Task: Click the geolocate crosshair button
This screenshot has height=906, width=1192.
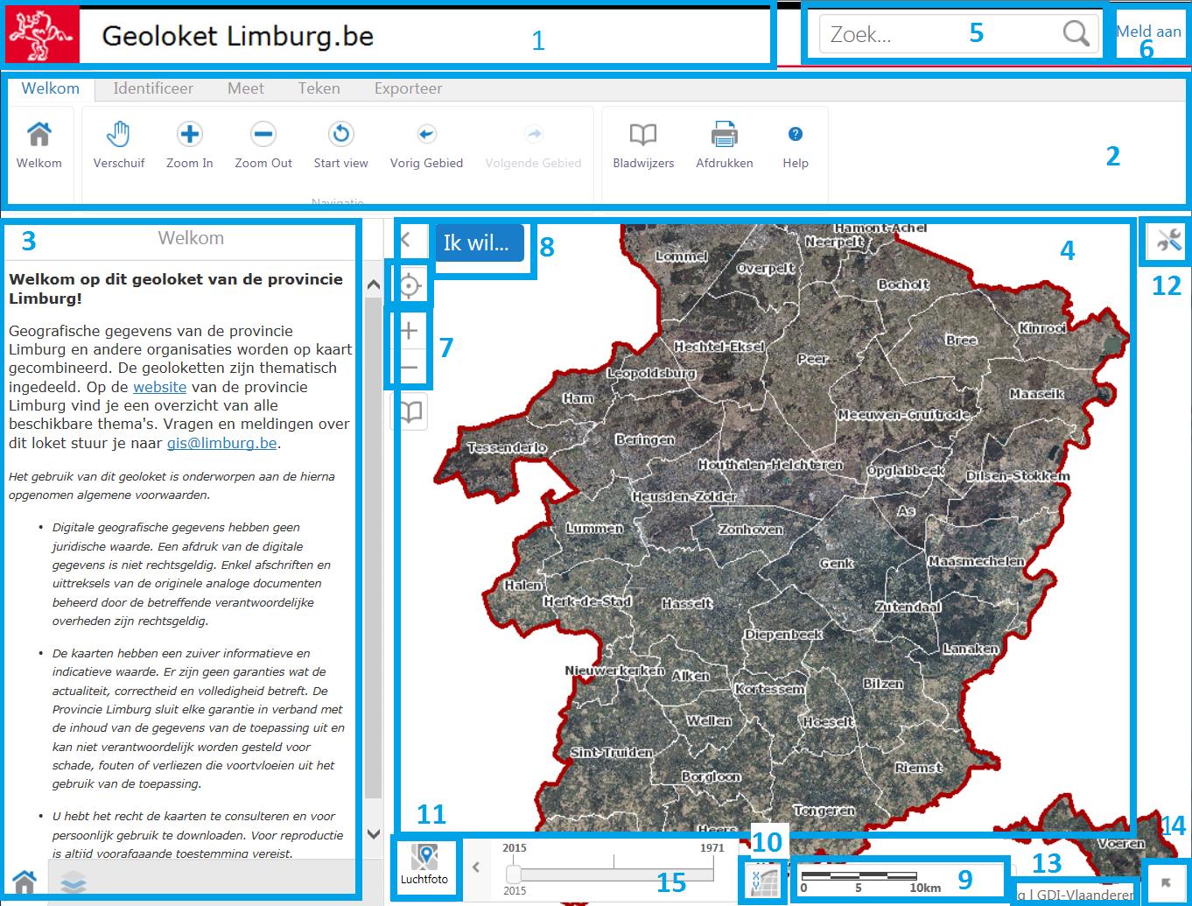Action: point(409,286)
